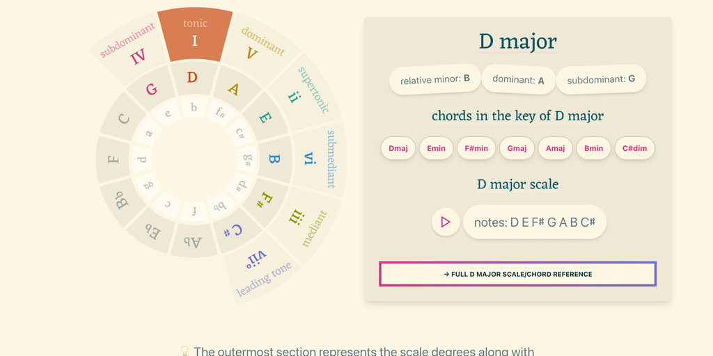The width and height of the screenshot is (713, 356).
Task: Click the highlighted tonic I segment
Action: tap(195, 33)
